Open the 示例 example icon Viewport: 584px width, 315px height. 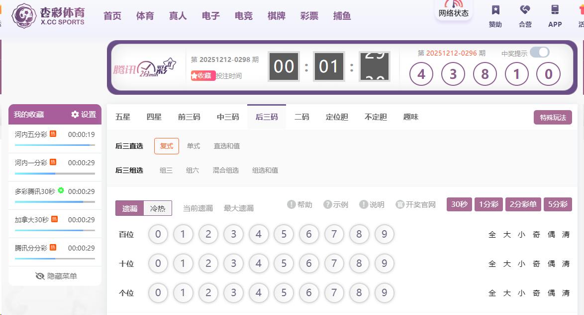point(327,204)
